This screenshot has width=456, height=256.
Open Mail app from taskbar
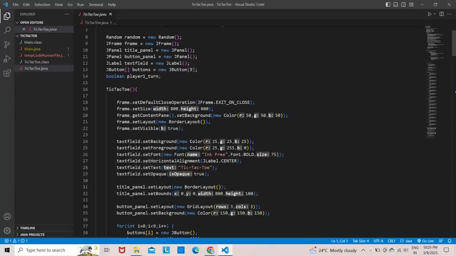tap(151, 250)
